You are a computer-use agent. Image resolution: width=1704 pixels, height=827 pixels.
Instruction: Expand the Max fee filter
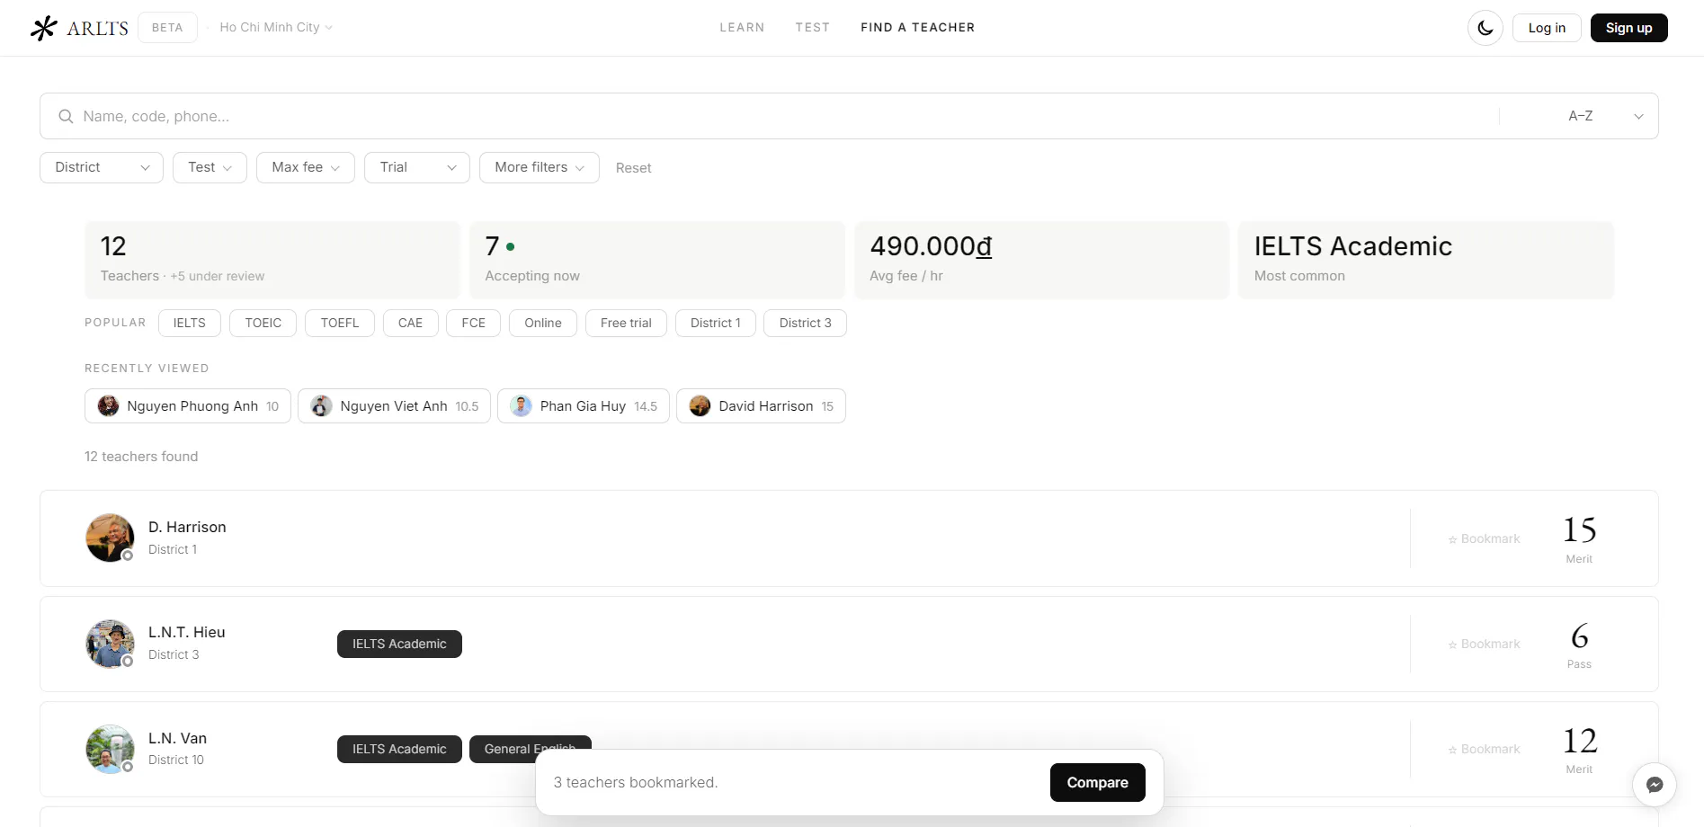pos(306,167)
